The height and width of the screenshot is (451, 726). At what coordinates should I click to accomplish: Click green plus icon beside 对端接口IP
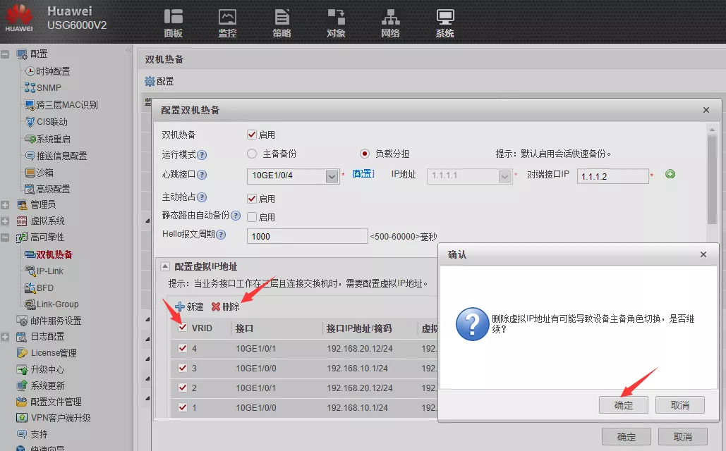[670, 174]
